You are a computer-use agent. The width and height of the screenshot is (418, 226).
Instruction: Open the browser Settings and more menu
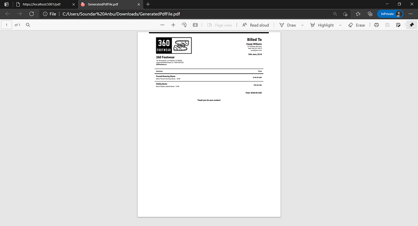[x=410, y=14]
